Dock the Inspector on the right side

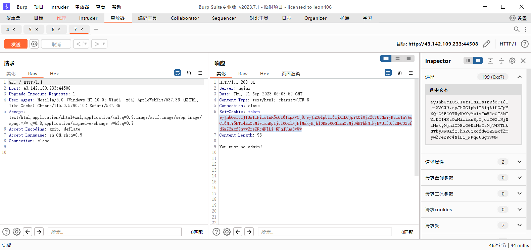(478, 61)
